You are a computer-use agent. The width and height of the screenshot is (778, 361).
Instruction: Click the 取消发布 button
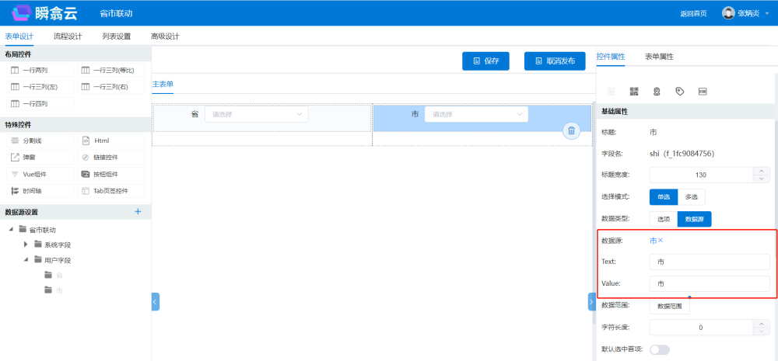tap(555, 61)
